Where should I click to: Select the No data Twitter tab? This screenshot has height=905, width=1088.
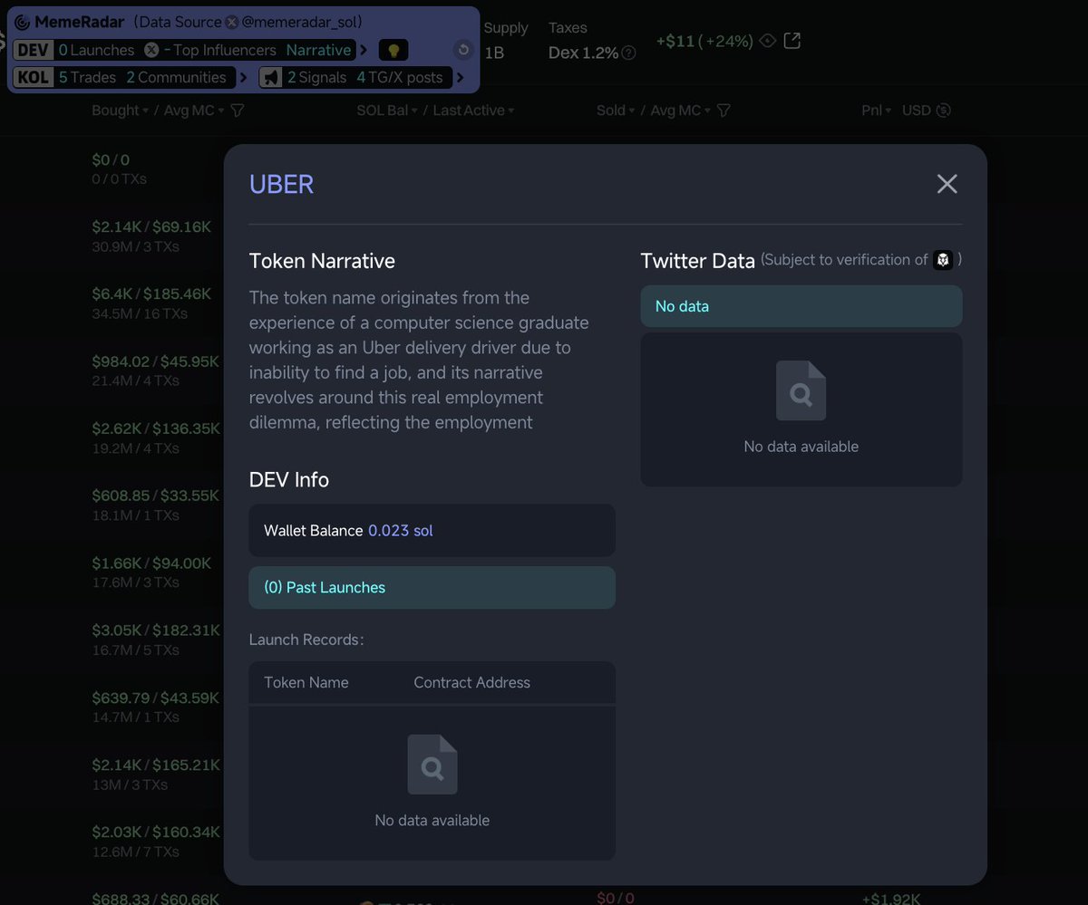pos(801,306)
